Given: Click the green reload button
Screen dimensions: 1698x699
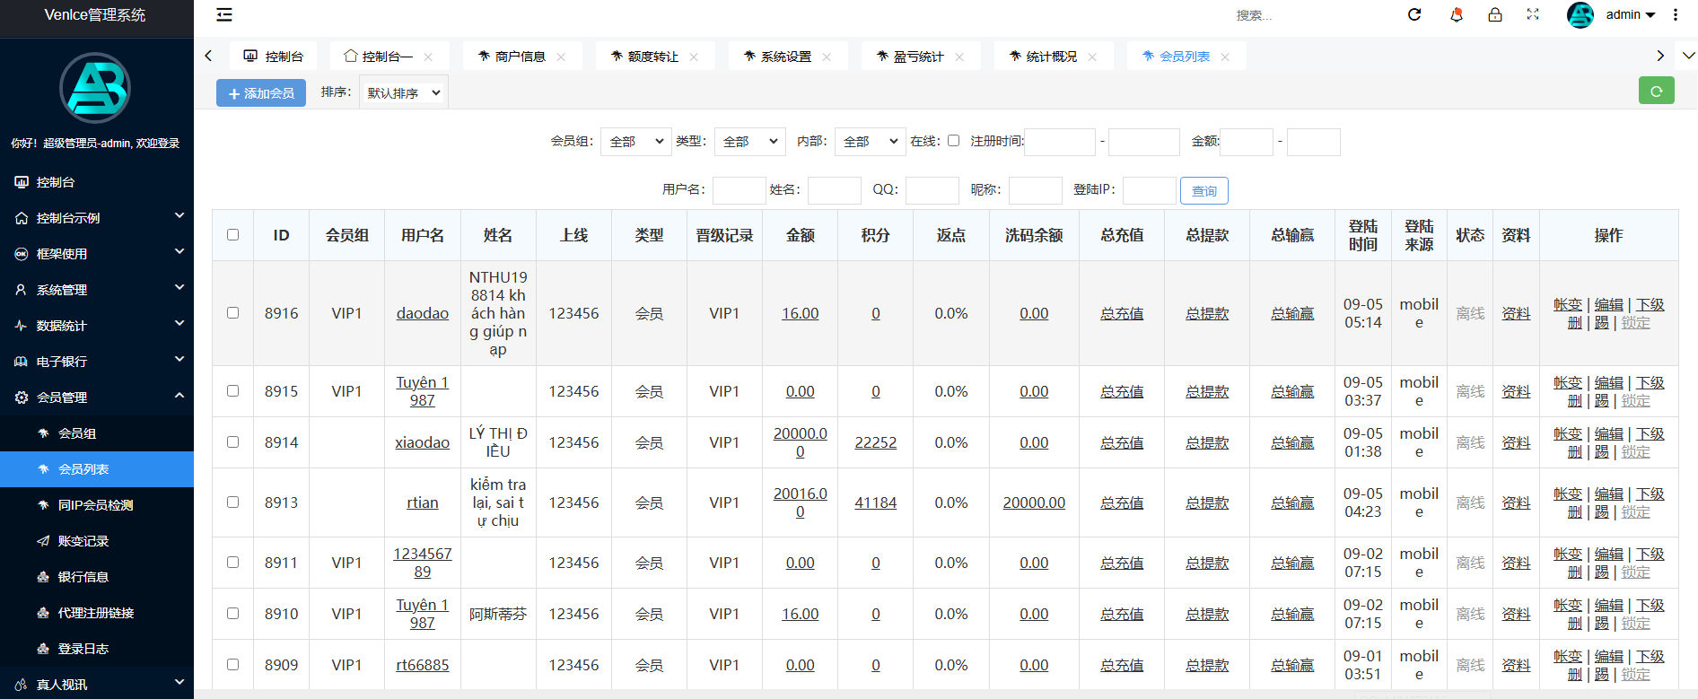Looking at the screenshot, I should point(1656,91).
